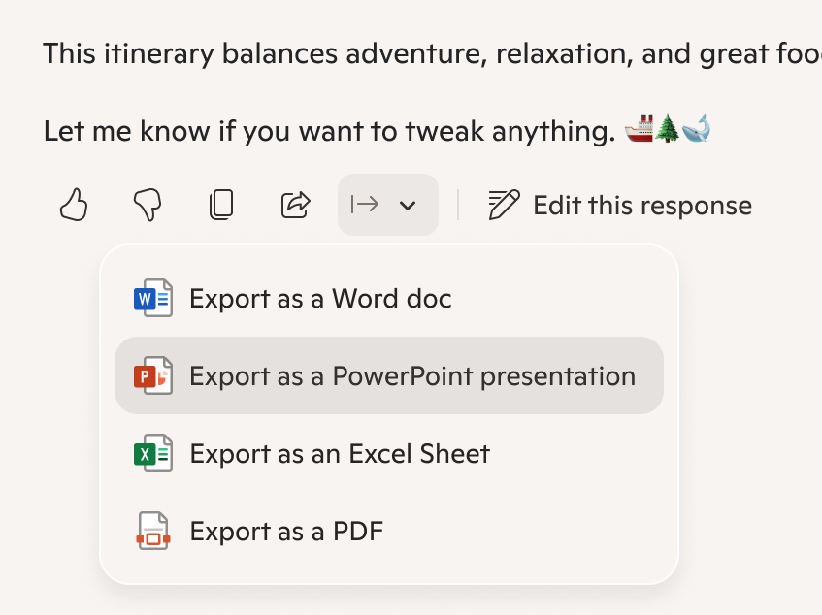
Task: Click the green Excel file icon
Action: [x=152, y=453]
